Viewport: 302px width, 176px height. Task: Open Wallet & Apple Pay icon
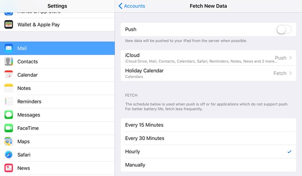(9, 25)
